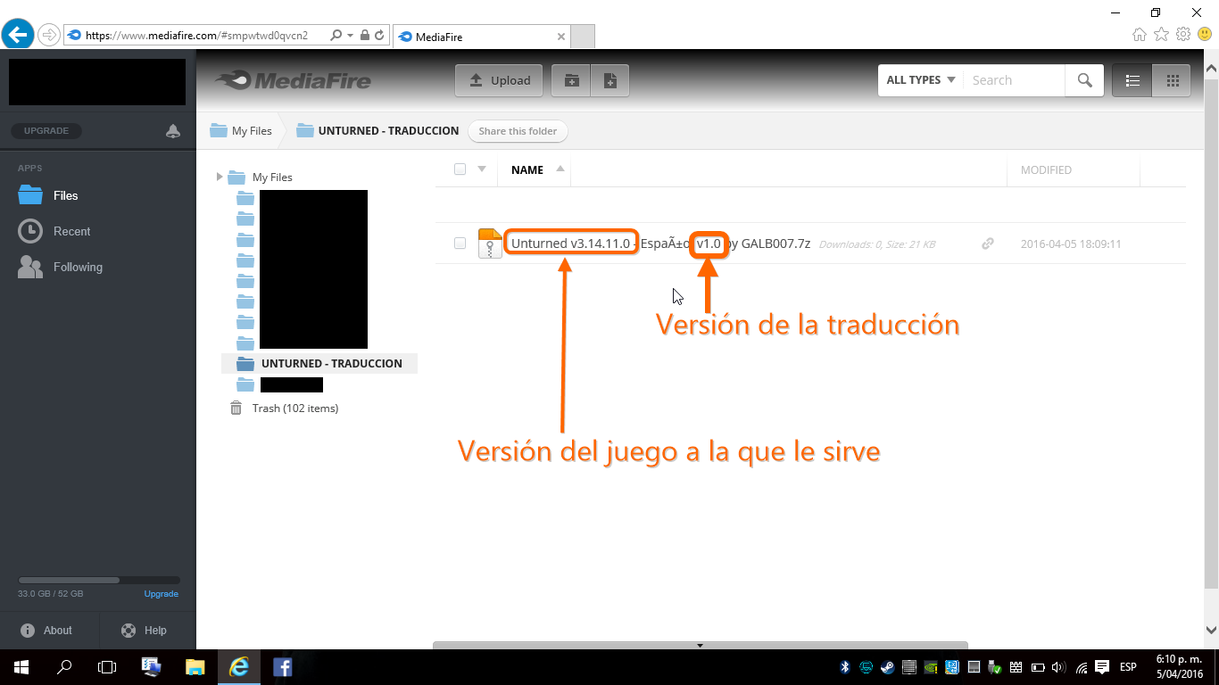Click the smiley feedback icon
The image size is (1219, 685).
(x=1205, y=35)
